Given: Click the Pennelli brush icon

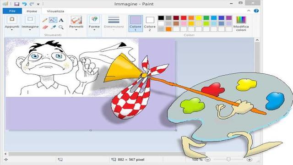Looking at the screenshot, I should (76, 20).
